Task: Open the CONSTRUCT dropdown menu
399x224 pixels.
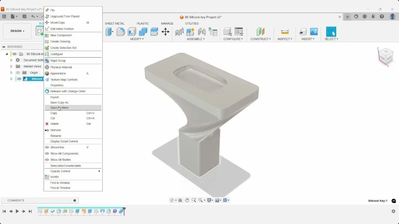Action: pos(261,39)
